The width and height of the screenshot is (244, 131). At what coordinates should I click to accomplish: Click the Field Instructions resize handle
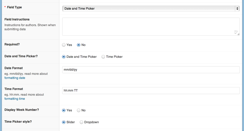point(239,34)
